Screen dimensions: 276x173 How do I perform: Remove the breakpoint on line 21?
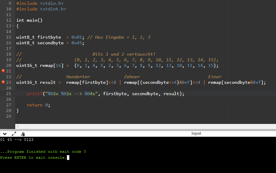(3, 71)
